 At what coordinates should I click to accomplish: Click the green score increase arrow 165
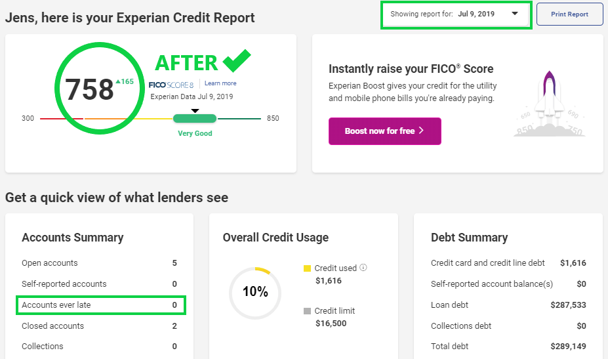click(125, 81)
